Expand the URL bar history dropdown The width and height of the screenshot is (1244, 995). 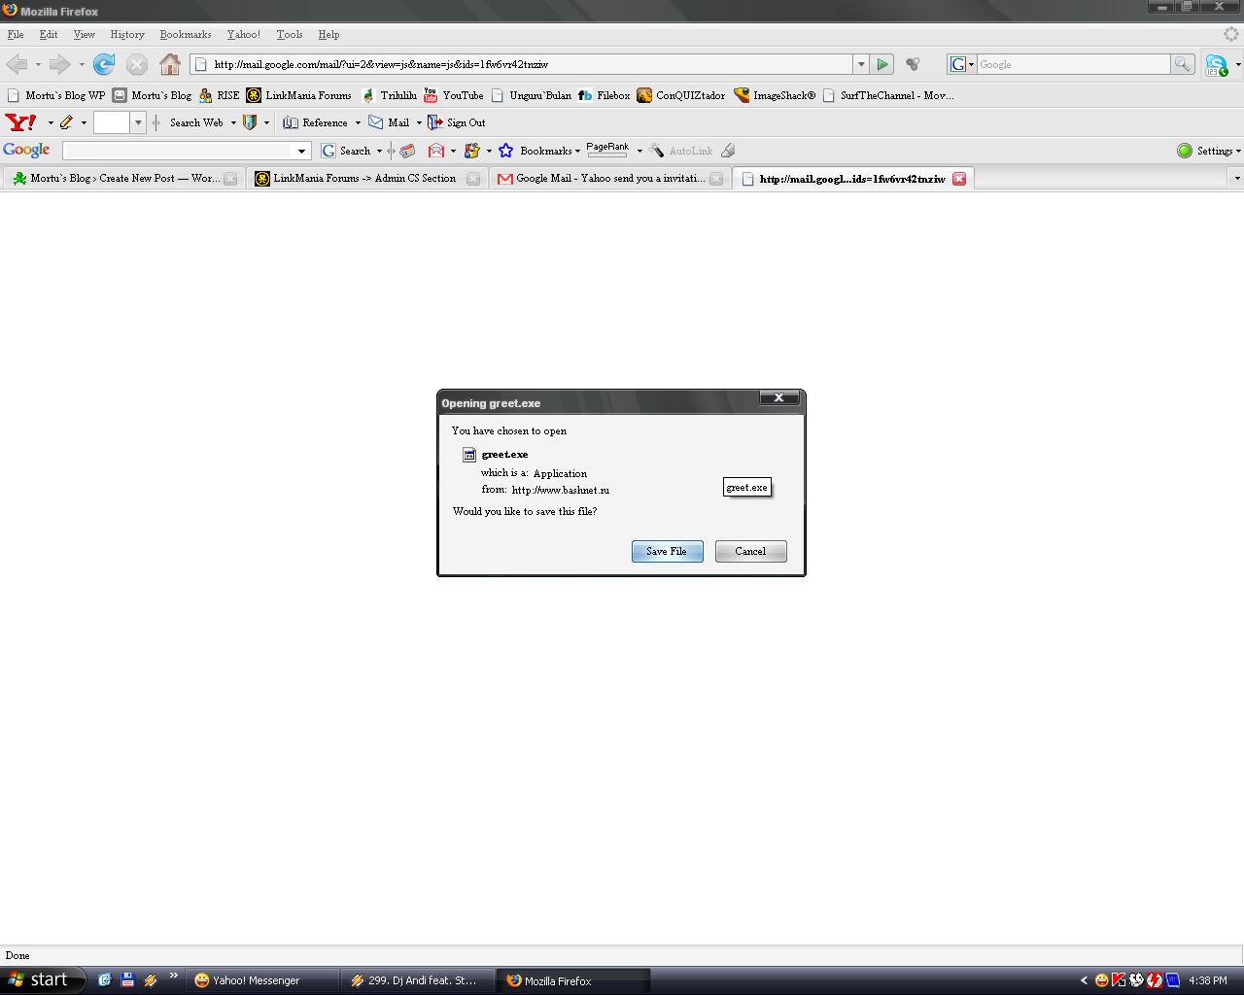pyautogui.click(x=860, y=64)
